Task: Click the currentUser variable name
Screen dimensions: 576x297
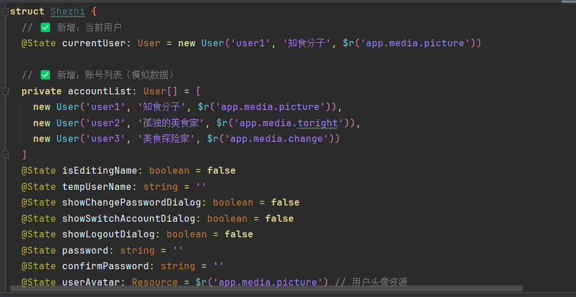Action: click(x=94, y=43)
